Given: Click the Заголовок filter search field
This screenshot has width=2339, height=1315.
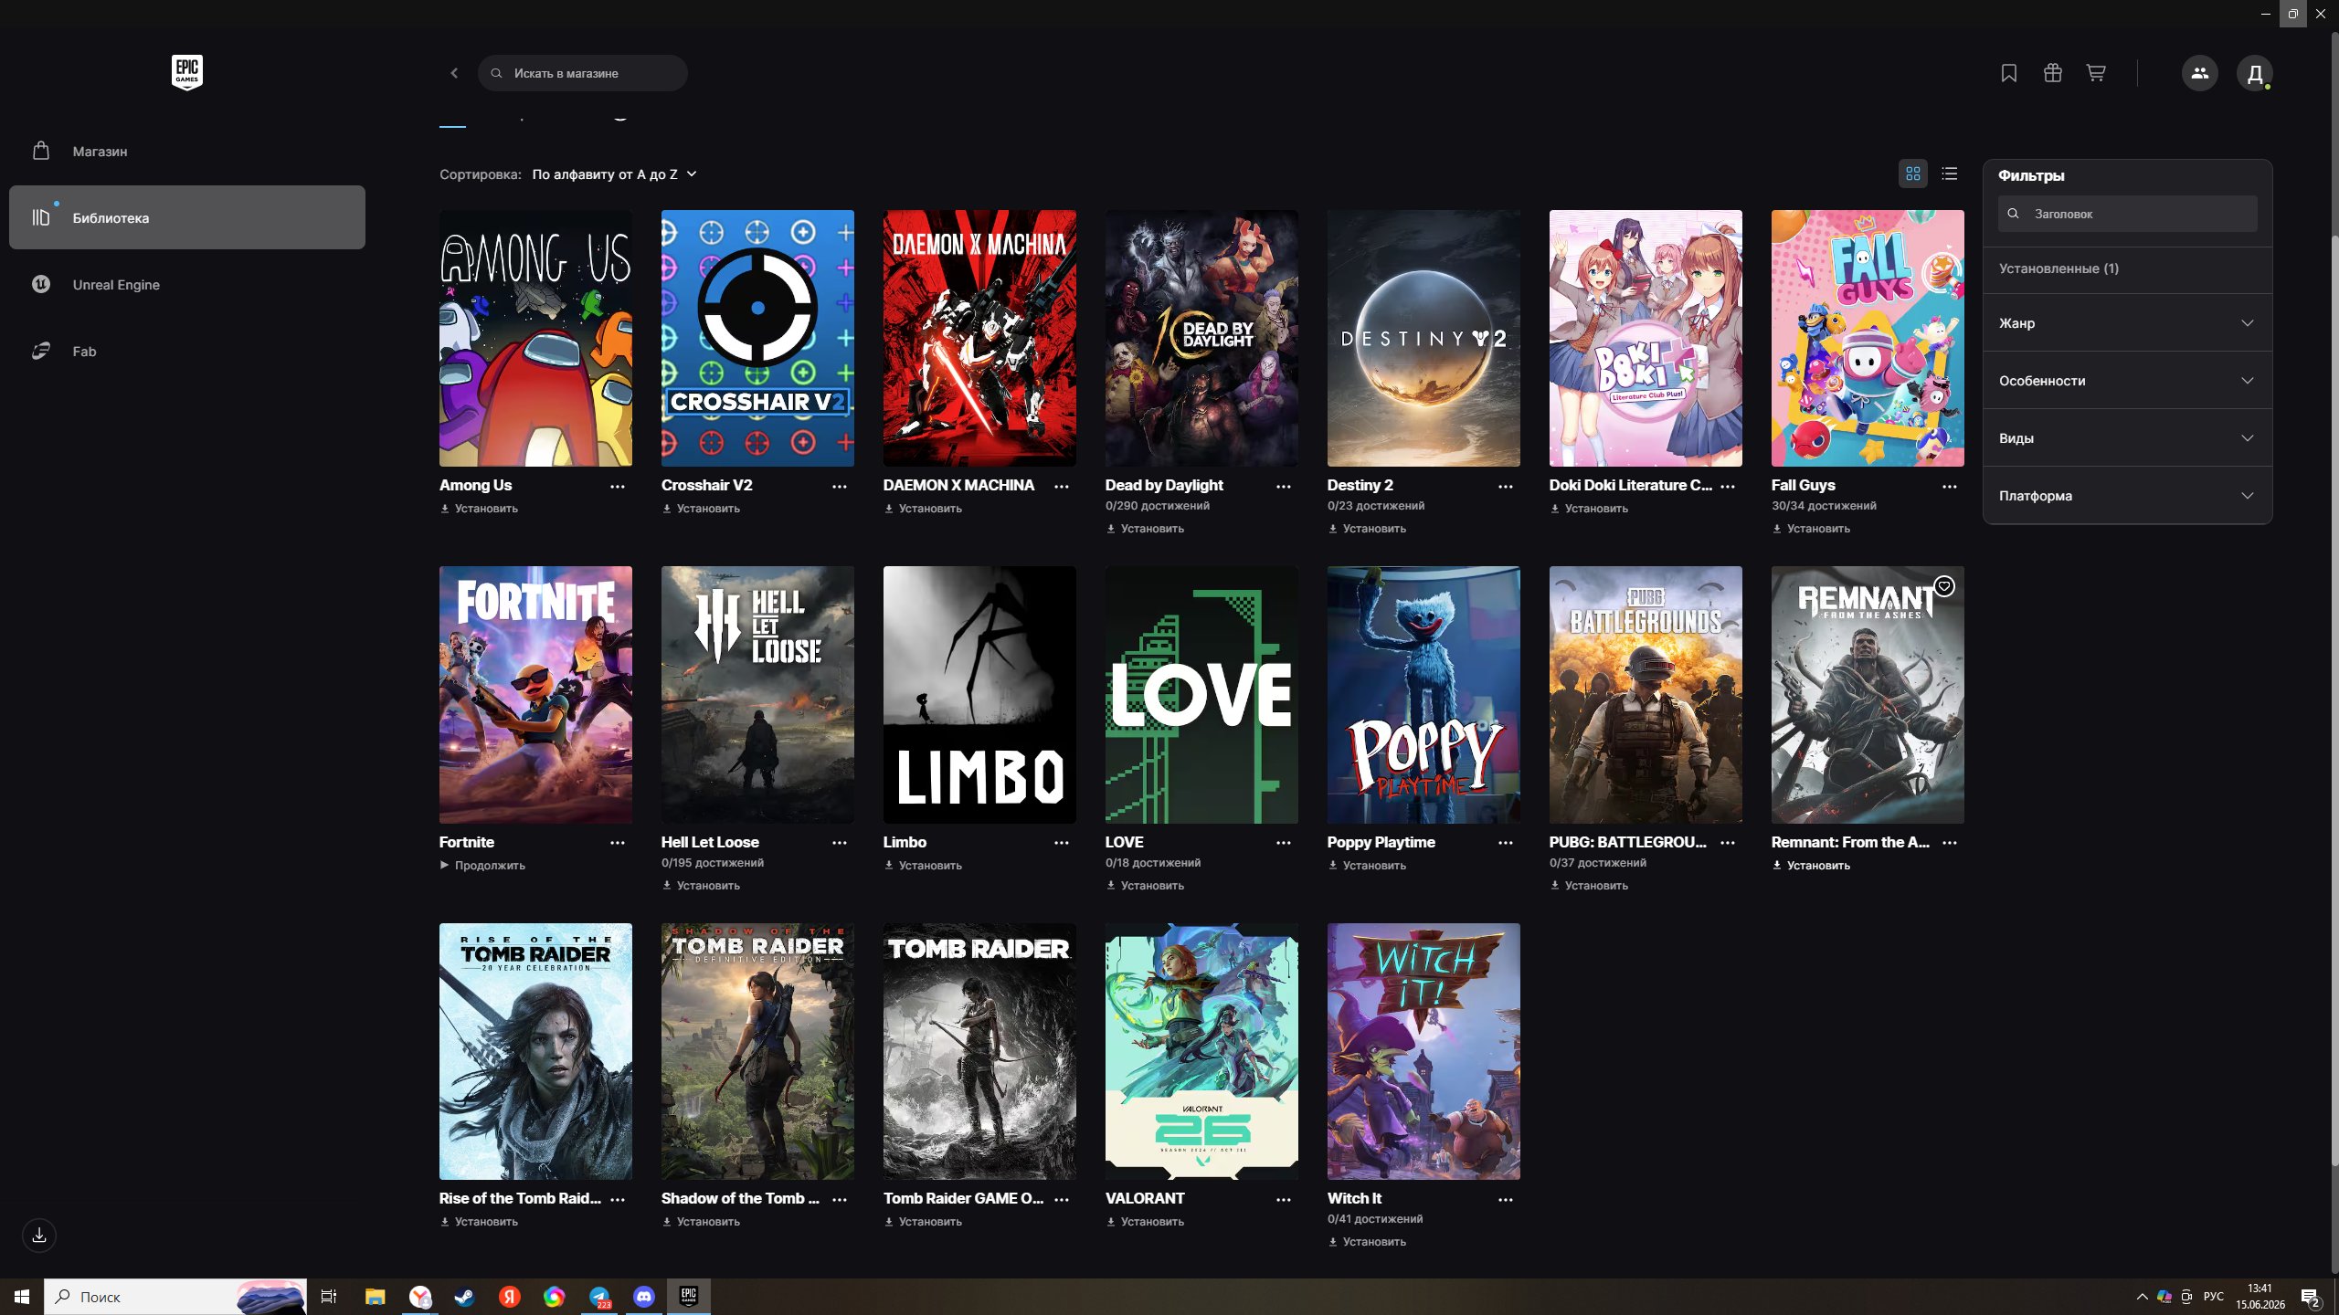Looking at the screenshot, I should [2127, 214].
